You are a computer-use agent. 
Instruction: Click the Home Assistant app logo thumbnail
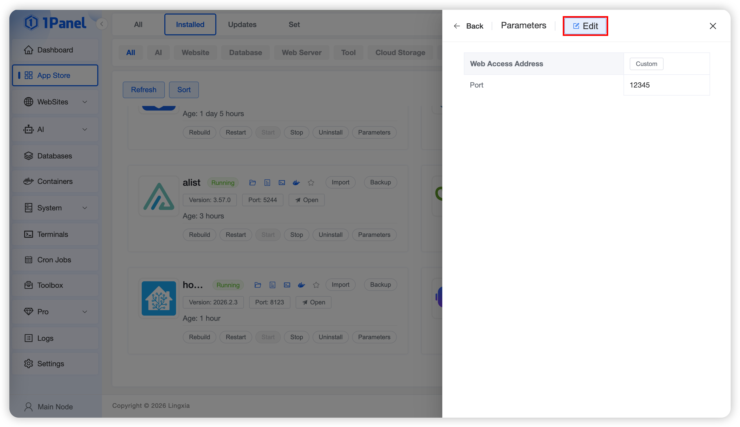pos(159,298)
